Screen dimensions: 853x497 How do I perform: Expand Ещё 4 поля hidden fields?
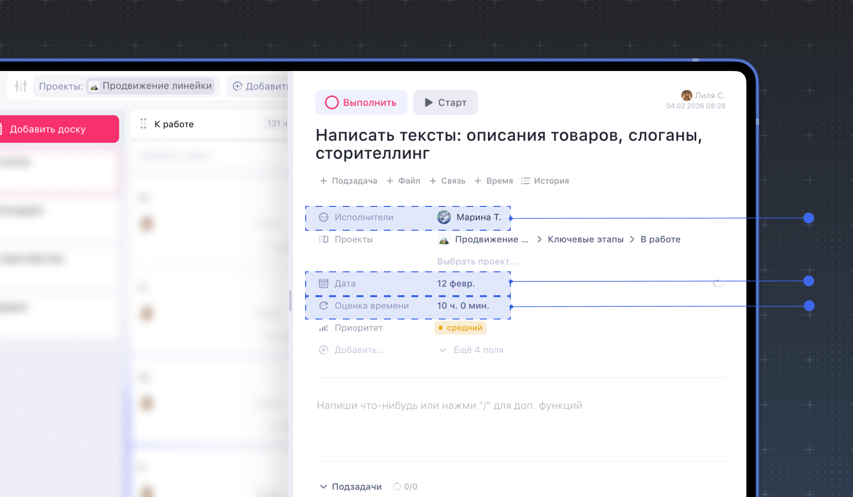[471, 350]
